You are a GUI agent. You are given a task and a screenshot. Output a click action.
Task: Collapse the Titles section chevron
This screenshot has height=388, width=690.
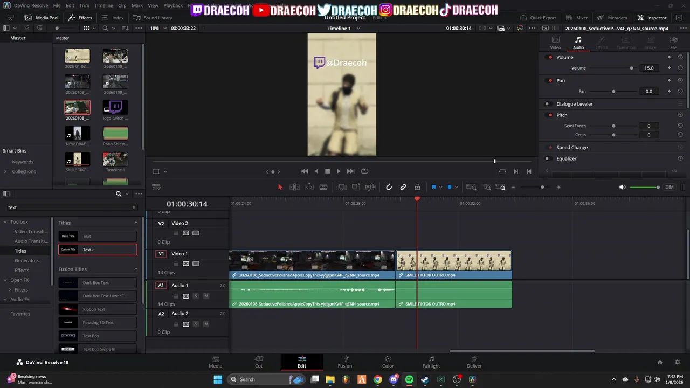pos(136,223)
